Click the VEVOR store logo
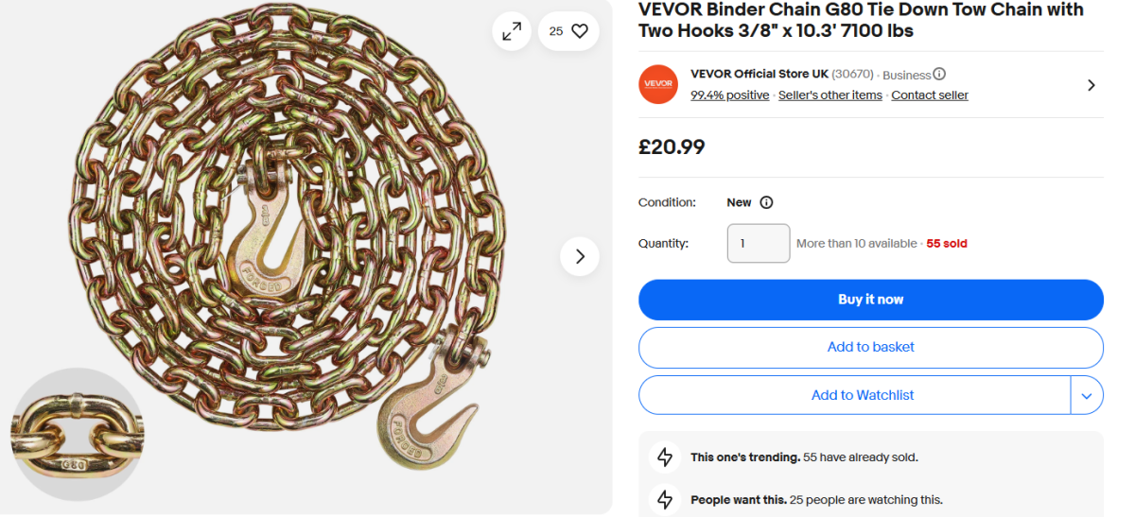Viewport: 1135px width, 517px height. coord(658,84)
